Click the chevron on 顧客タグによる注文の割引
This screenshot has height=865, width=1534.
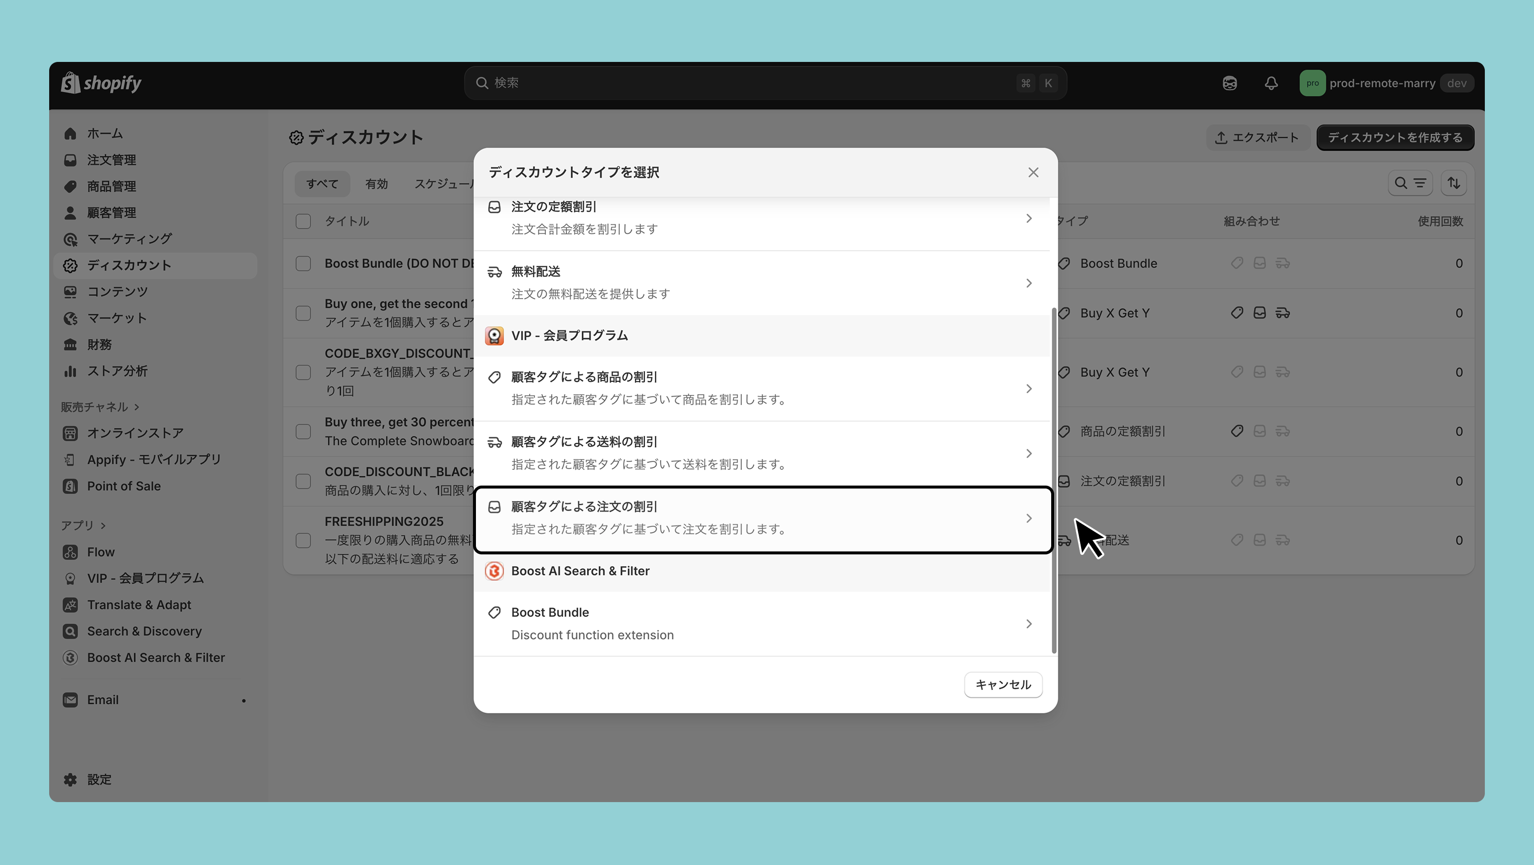click(1029, 519)
